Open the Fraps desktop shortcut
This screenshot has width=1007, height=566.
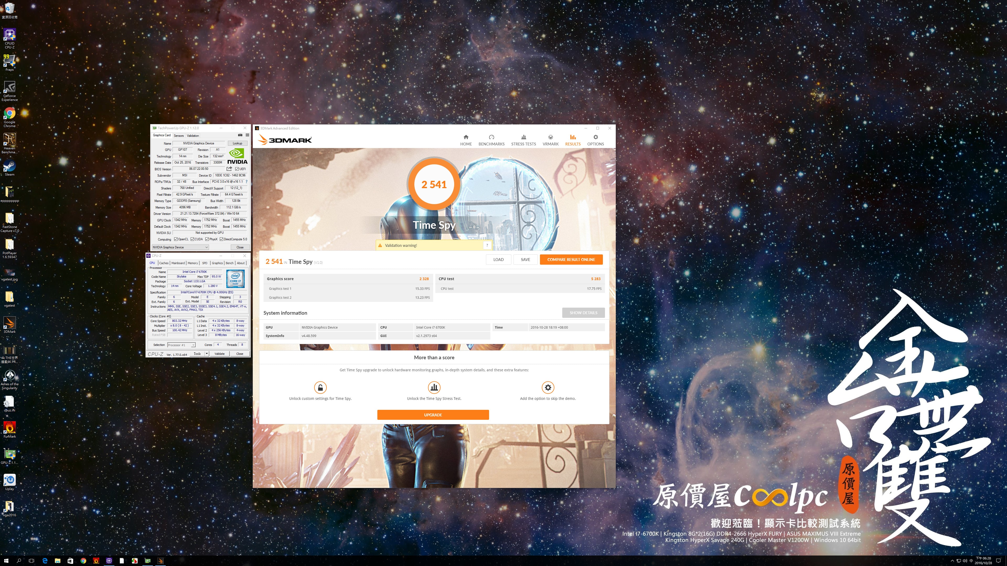click(9, 63)
